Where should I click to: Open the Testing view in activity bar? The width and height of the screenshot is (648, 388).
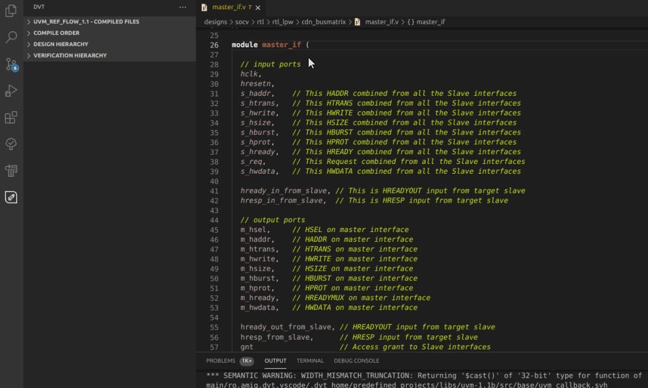[x=11, y=144]
